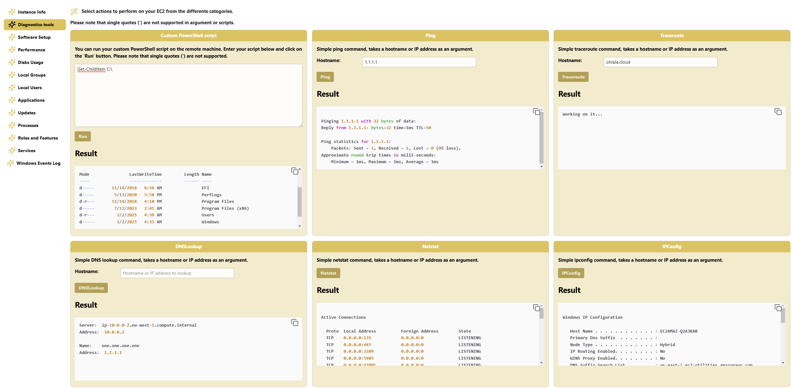Screen dimensions: 792x388
Task: Click the DNSLookup button
Action: tap(91, 288)
